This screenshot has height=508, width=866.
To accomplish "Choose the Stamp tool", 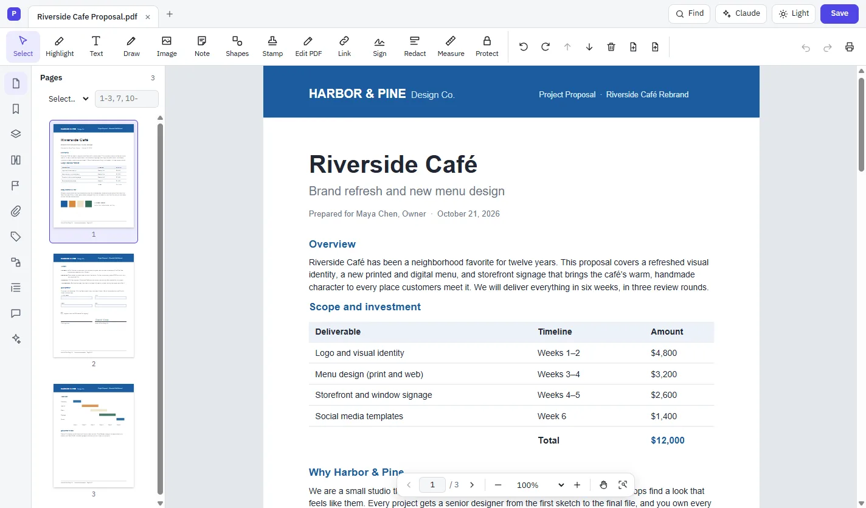I will [x=272, y=47].
